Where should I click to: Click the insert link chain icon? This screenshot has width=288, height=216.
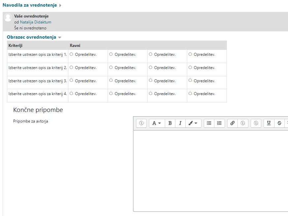click(x=233, y=123)
